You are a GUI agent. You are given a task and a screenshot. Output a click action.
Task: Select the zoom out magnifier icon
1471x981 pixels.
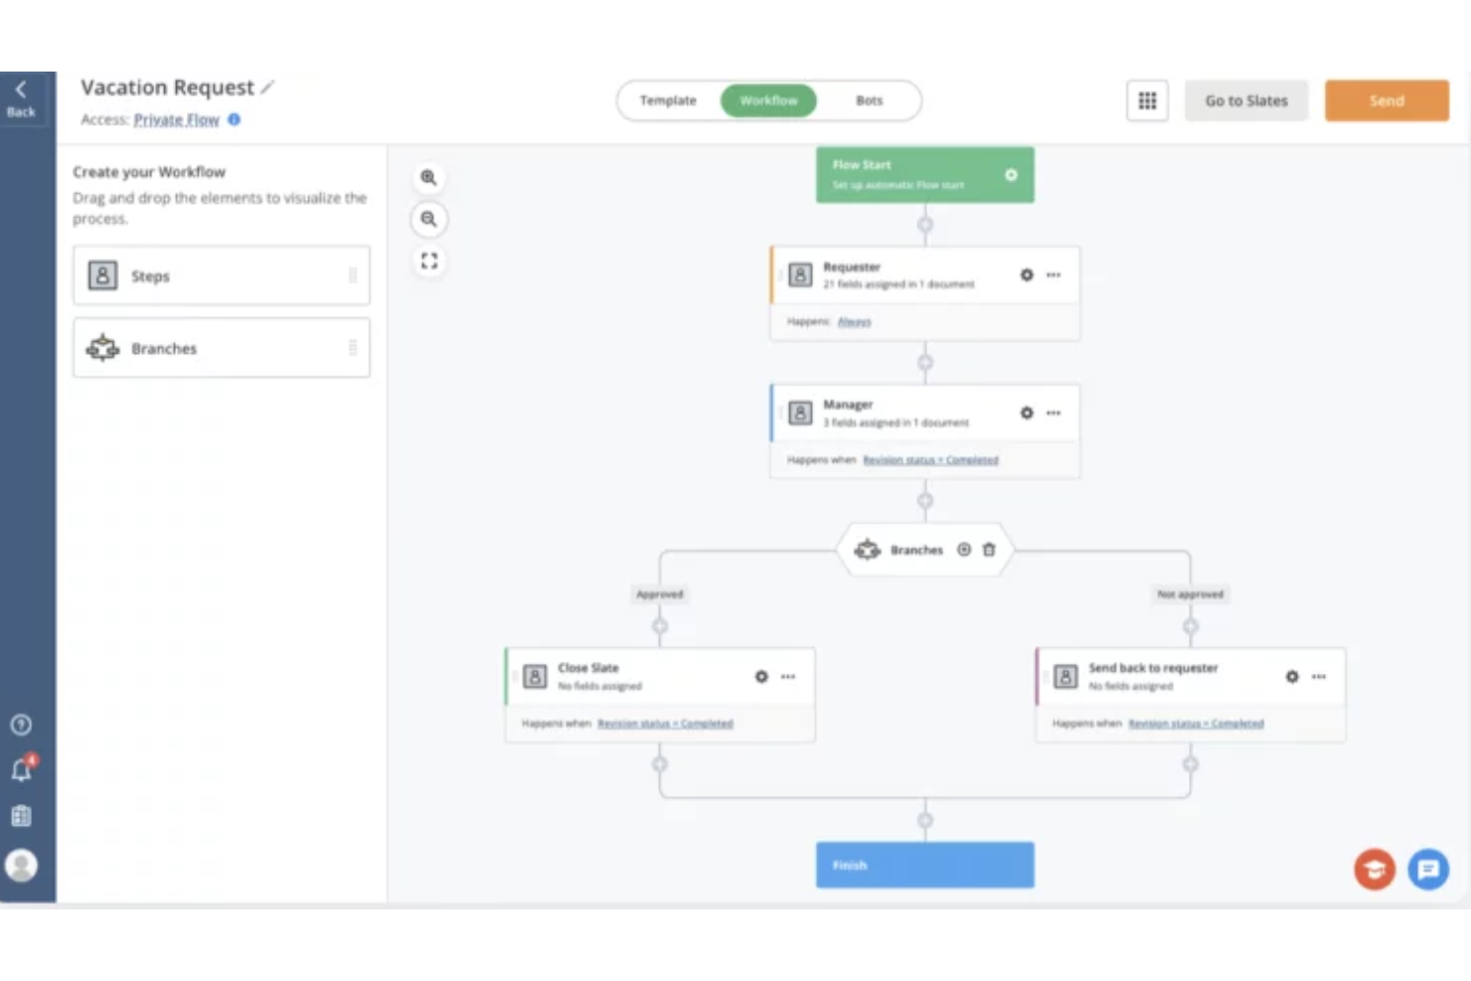tap(429, 220)
